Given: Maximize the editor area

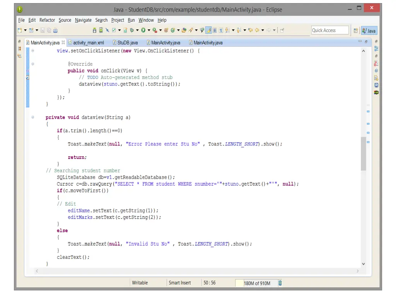Looking at the screenshot, I should (x=366, y=41).
